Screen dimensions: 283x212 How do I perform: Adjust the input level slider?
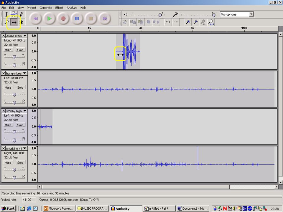point(213,15)
